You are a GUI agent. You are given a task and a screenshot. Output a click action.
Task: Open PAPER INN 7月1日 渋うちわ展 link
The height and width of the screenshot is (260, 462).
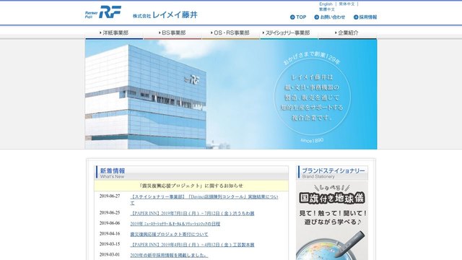[x=192, y=213]
